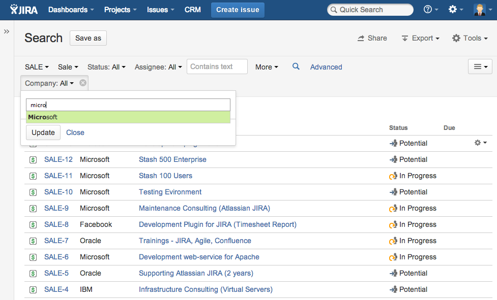Open Trainings - JIRA, Agile, Confluence issue
Image resolution: width=497 pixels, height=300 pixels.
(x=195, y=241)
